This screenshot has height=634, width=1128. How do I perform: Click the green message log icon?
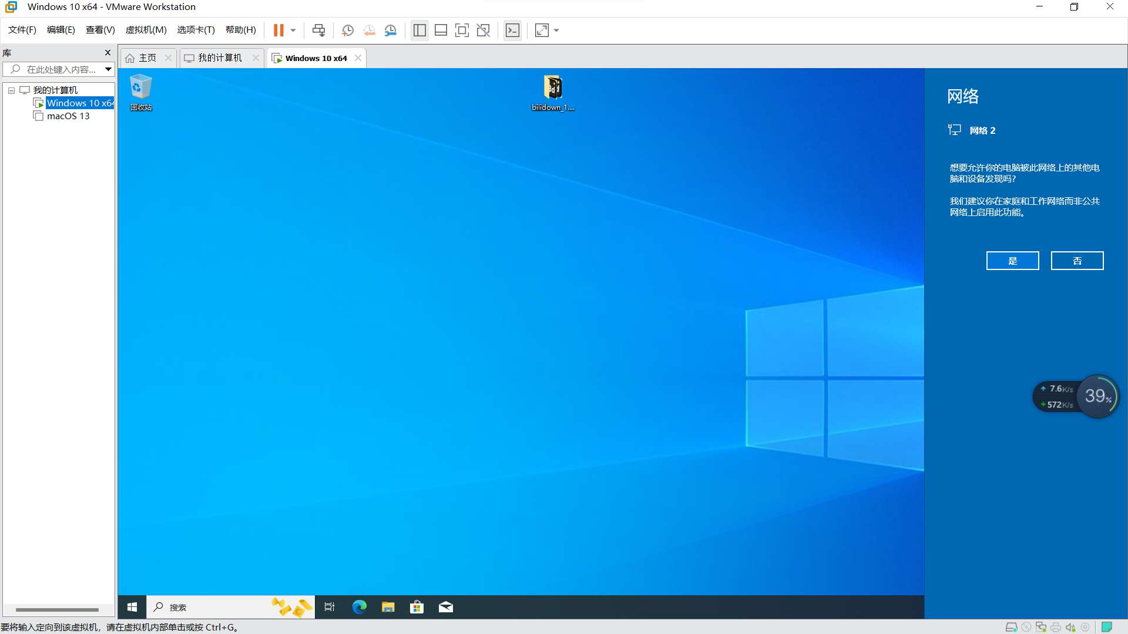[1107, 627]
